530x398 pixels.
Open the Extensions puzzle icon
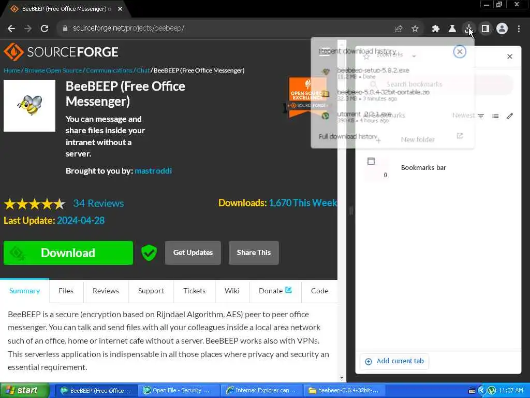click(x=436, y=29)
